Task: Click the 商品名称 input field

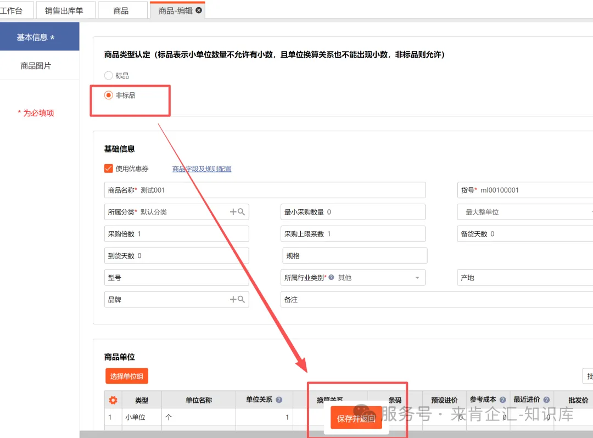Action: pyautogui.click(x=280, y=190)
